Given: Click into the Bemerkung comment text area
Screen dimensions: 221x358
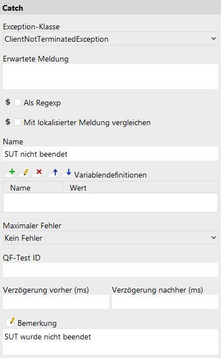Looking at the screenshot, I should coord(110,342).
